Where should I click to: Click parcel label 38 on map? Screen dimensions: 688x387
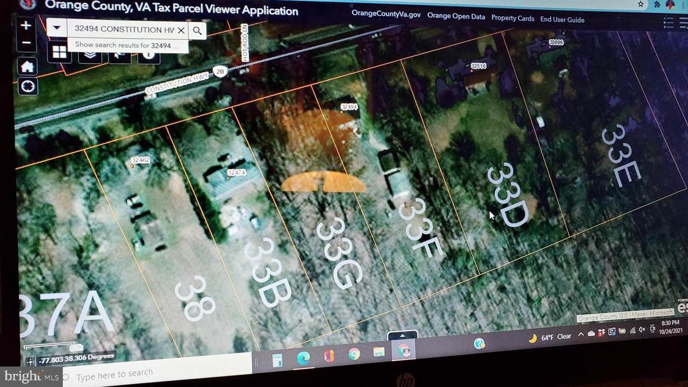coord(195,298)
